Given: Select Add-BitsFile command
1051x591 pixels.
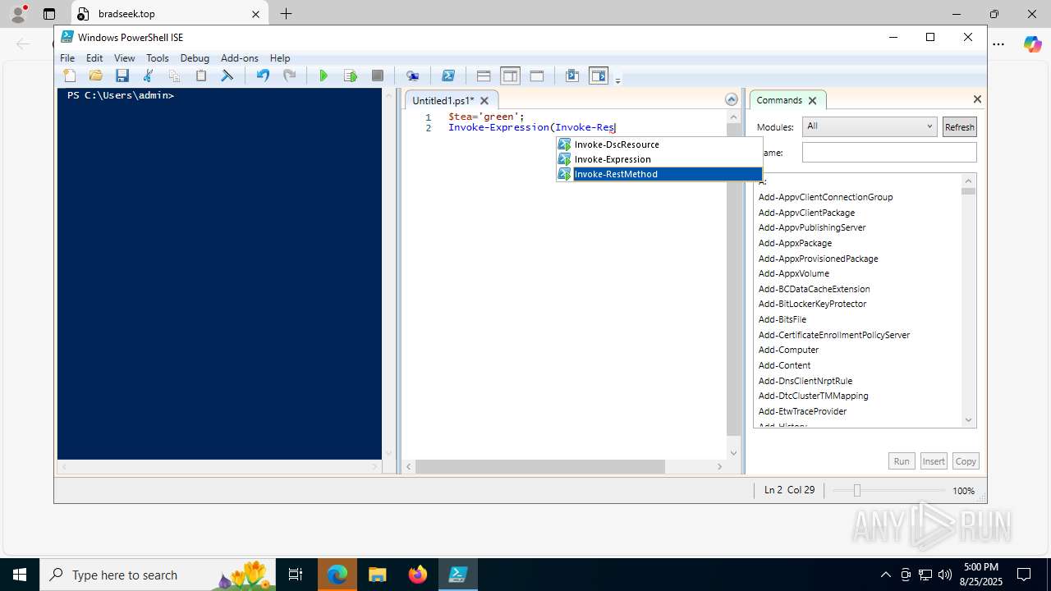Looking at the screenshot, I should 782,319.
